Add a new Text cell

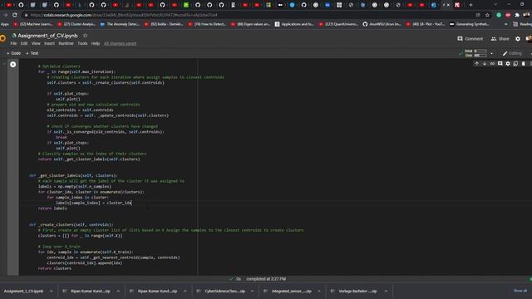32,53
